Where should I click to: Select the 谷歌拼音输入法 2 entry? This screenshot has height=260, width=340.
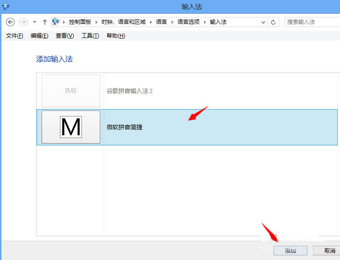click(187, 91)
